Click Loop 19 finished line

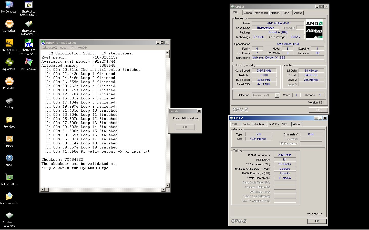[x=82, y=147]
